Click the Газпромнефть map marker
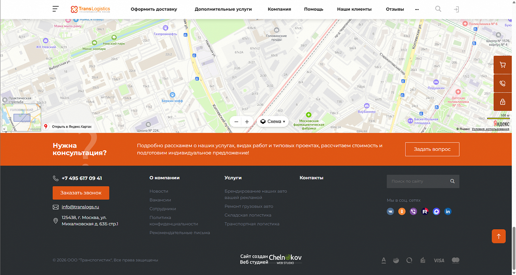Image resolution: width=516 pixels, height=275 pixels. [x=165, y=28]
